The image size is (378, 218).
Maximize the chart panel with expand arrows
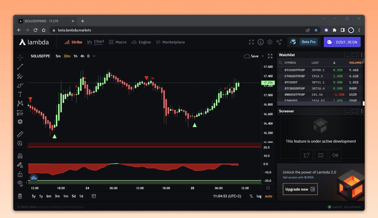pyautogui.click(x=270, y=56)
